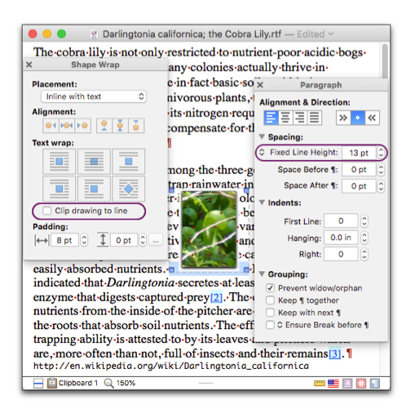
Task: Enable Clip drawing to line checkbox
Action: tap(46, 211)
